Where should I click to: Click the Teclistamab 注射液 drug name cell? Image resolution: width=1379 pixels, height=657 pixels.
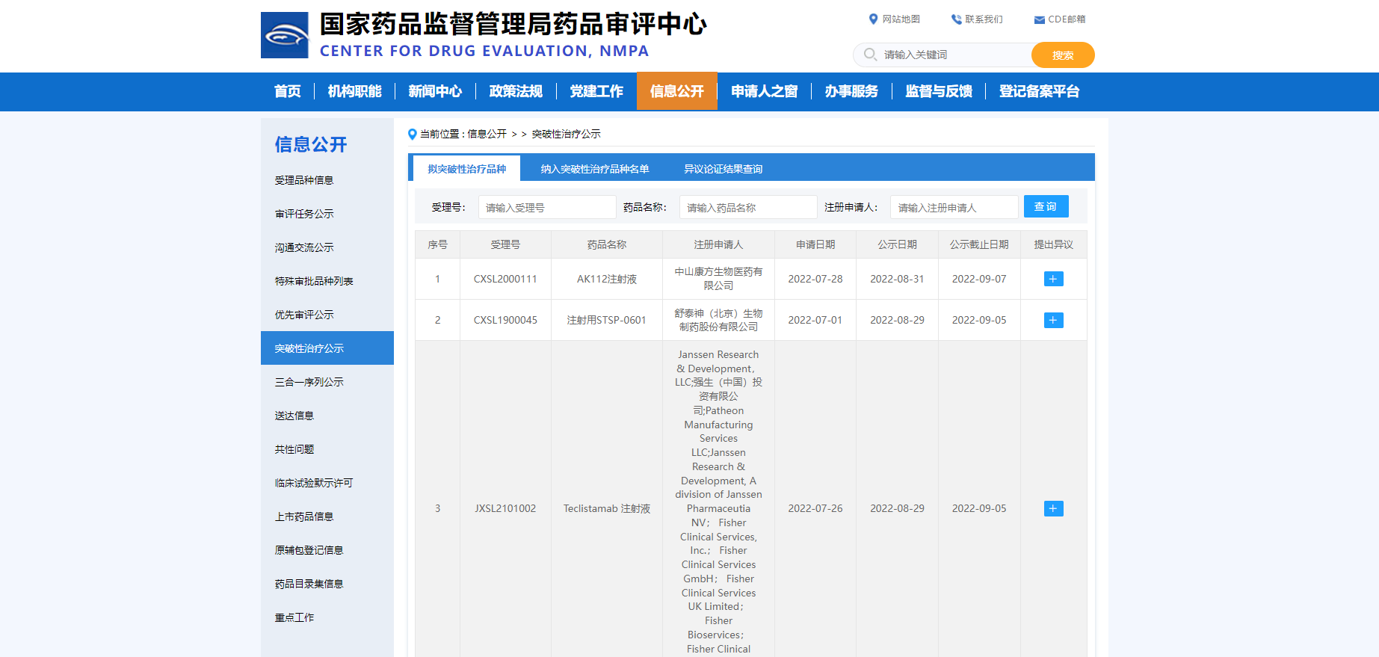607,508
